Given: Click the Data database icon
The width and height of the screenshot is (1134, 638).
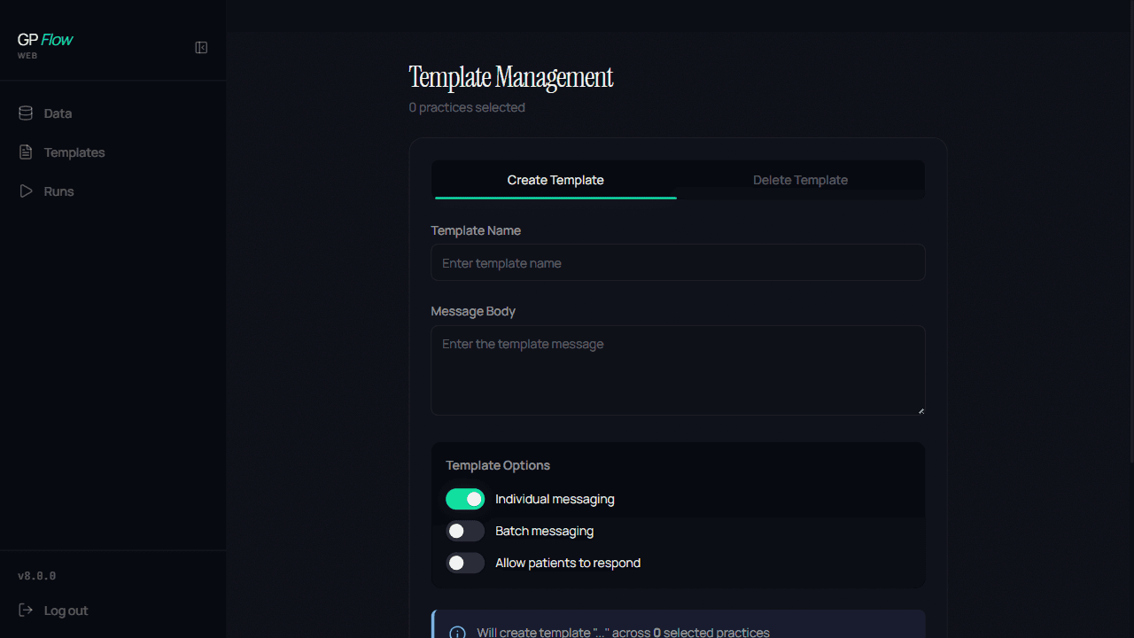Looking at the screenshot, I should (26, 113).
